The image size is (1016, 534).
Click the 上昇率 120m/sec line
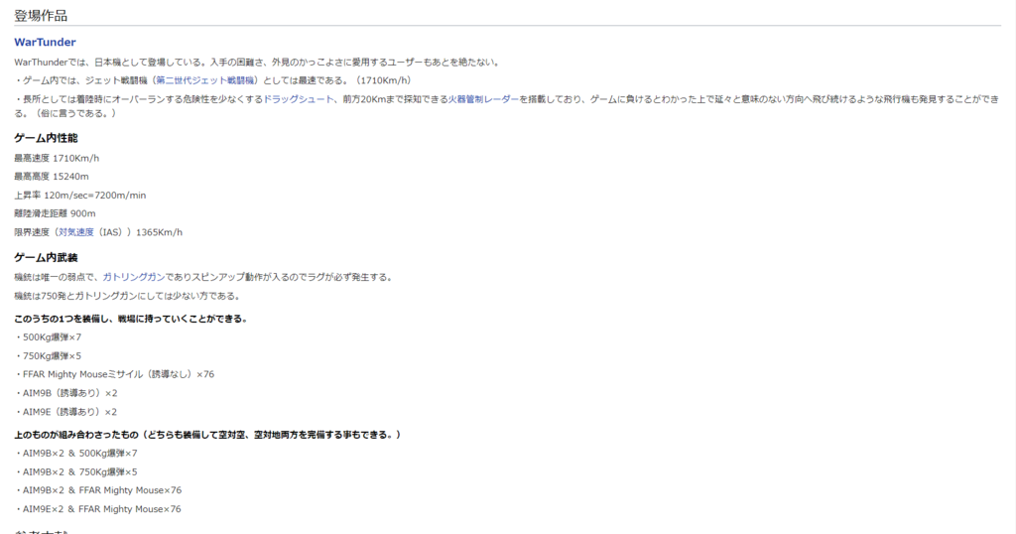point(80,196)
